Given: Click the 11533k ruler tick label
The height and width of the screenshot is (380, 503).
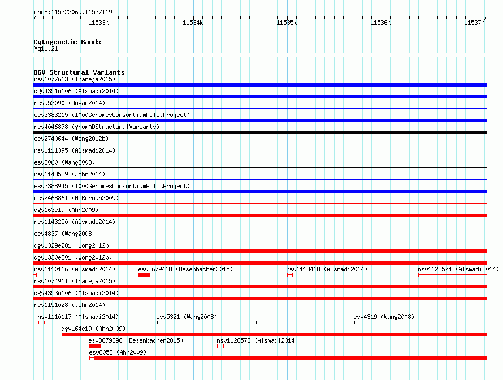Looking at the screenshot, I should [x=98, y=23].
